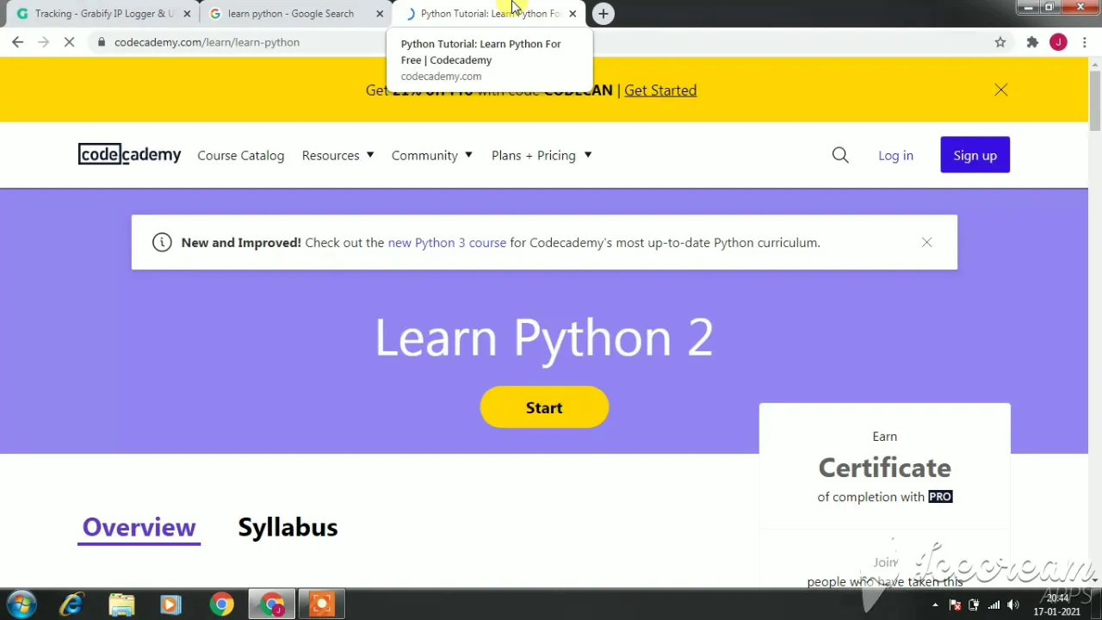Open Windows Explorer from the taskbar

[121, 604]
